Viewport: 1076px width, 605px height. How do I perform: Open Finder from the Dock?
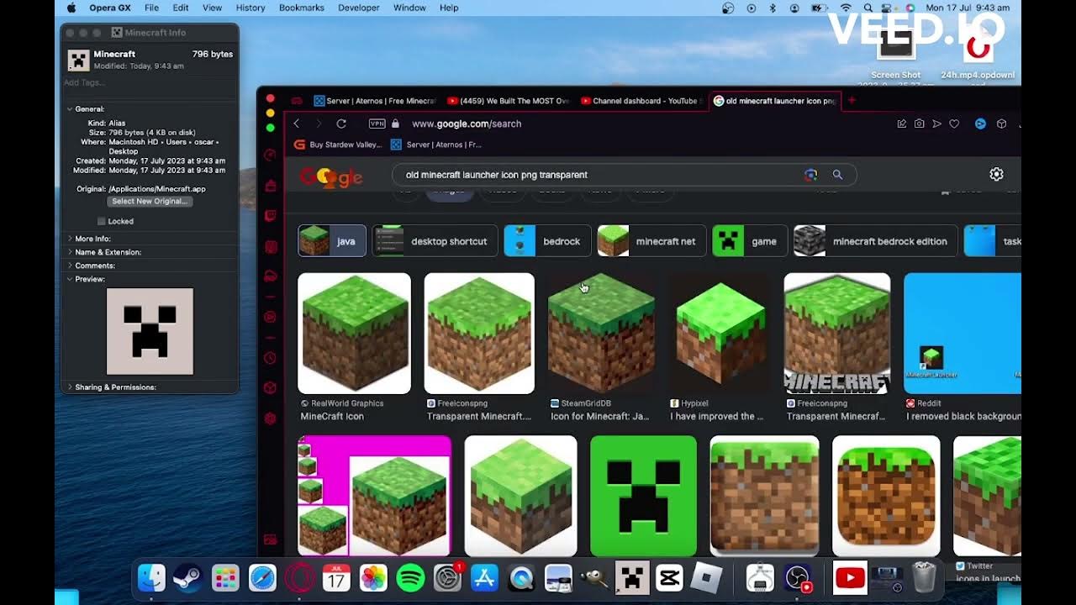[x=151, y=578]
